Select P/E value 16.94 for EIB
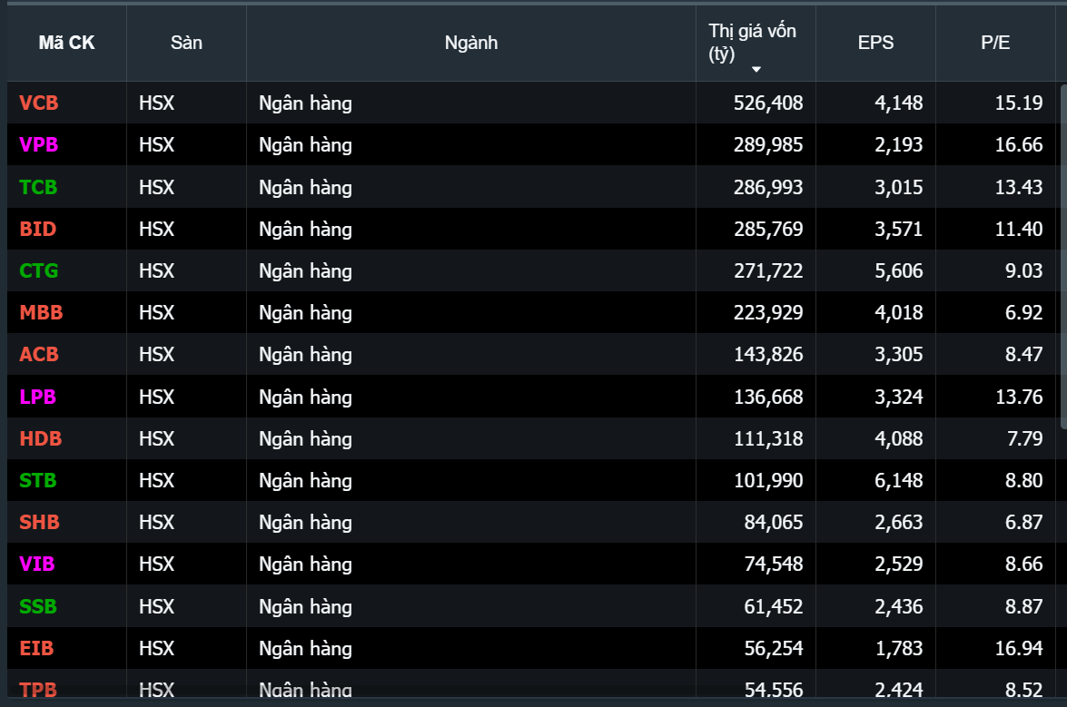Viewport: 1067px width, 707px height. [x=1019, y=649]
